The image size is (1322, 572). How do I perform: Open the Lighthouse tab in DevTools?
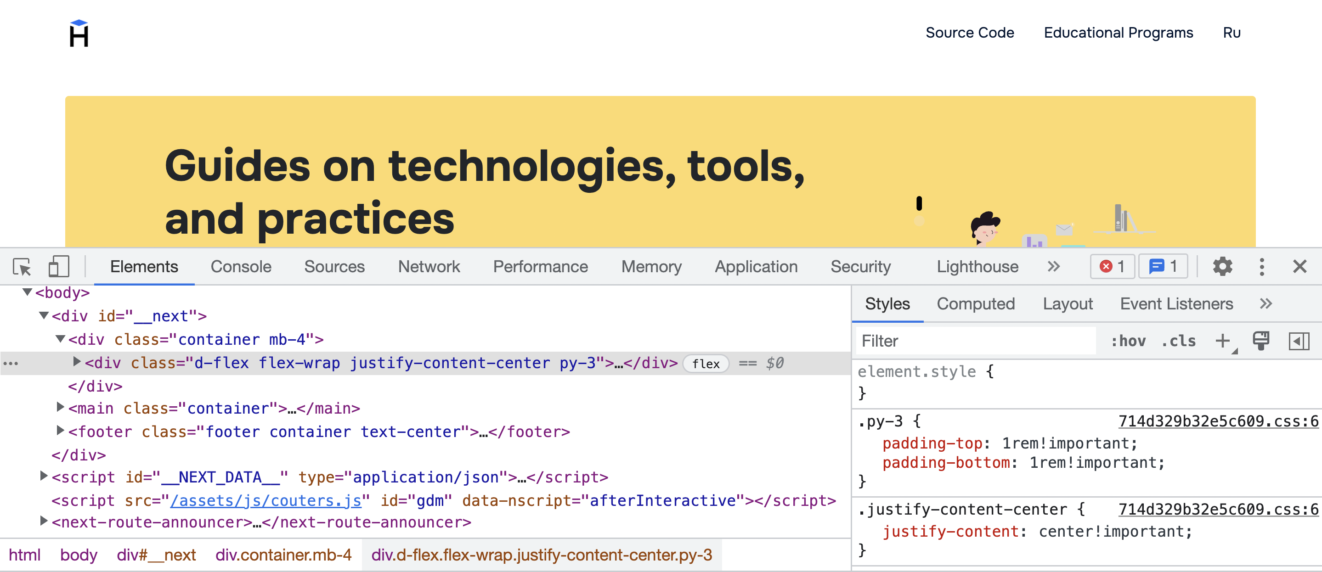tap(978, 267)
